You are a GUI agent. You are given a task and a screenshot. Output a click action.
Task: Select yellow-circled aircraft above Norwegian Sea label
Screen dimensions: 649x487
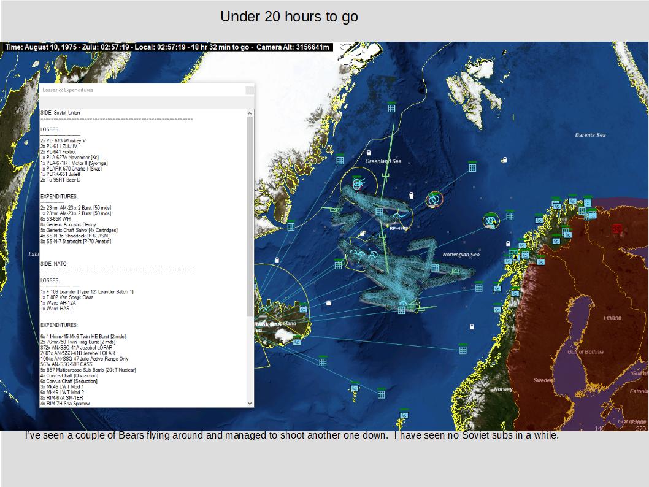click(491, 221)
